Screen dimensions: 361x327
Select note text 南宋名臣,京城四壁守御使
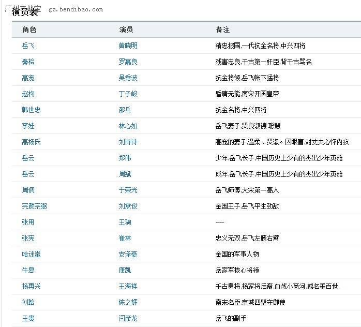click(x=250, y=302)
